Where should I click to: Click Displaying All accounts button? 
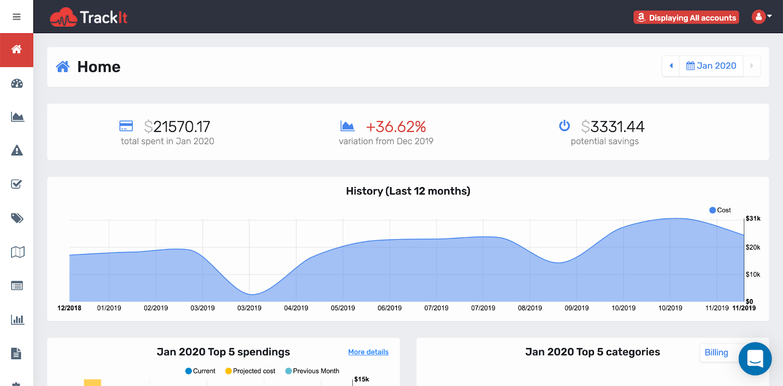click(686, 18)
